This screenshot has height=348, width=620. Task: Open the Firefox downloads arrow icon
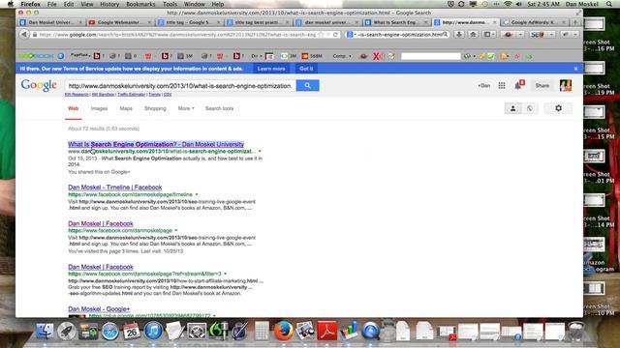(x=459, y=35)
